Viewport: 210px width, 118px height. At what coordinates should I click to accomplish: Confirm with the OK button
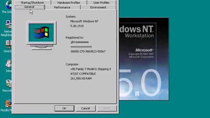[64, 108]
